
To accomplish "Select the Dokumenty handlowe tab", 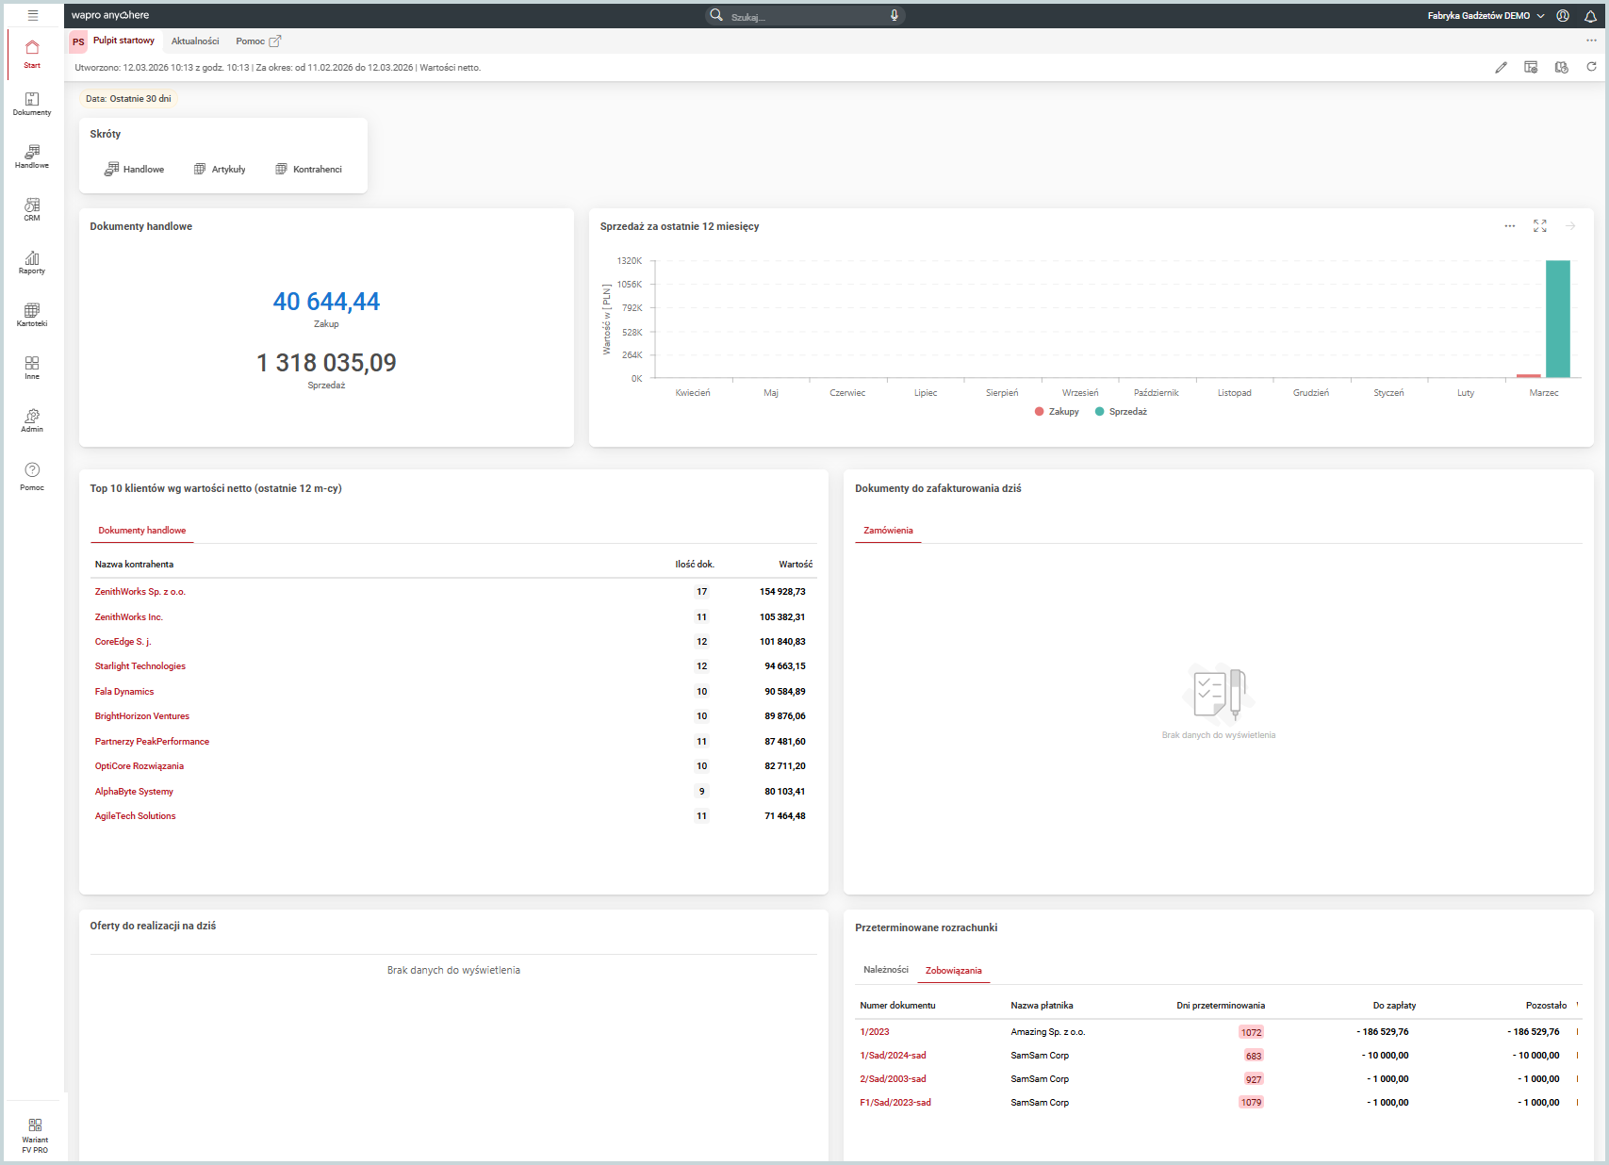I will click(142, 531).
